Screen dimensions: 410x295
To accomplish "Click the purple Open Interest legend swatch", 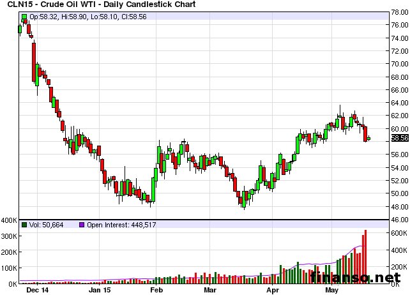I will pyautogui.click(x=82, y=225).
